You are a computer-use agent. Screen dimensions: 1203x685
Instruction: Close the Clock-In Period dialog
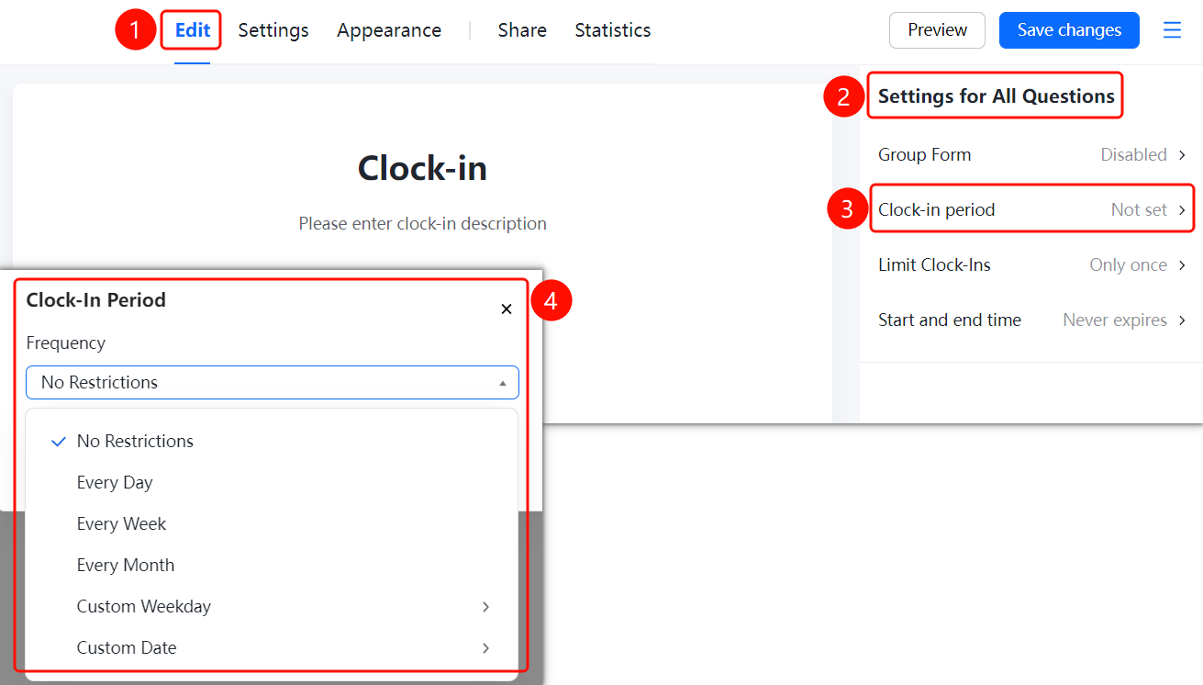pyautogui.click(x=507, y=309)
